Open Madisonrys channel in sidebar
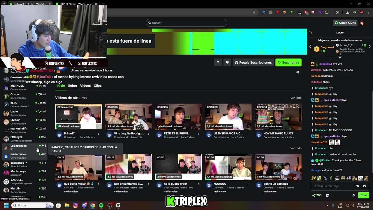Viewport: 373px width, 210px height. [x=24, y=173]
